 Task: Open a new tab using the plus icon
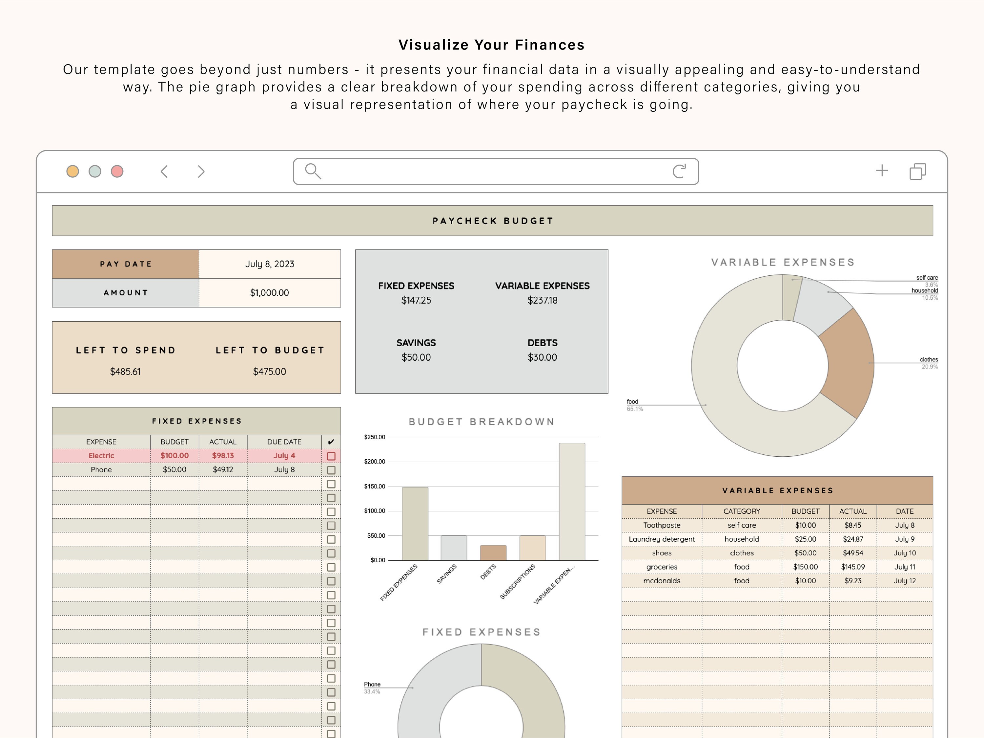882,170
